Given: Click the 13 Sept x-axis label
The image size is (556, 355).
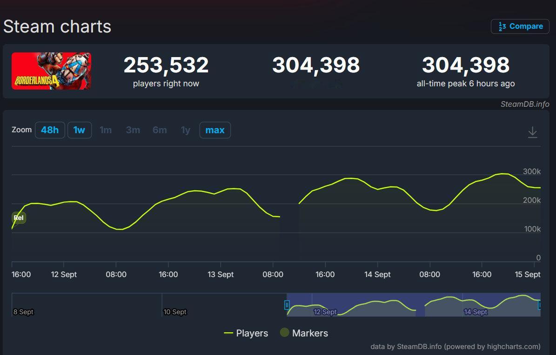Looking at the screenshot, I should [221, 274].
